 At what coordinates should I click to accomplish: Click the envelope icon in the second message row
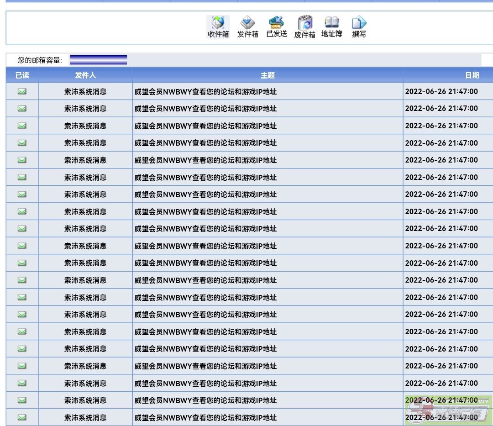22,109
